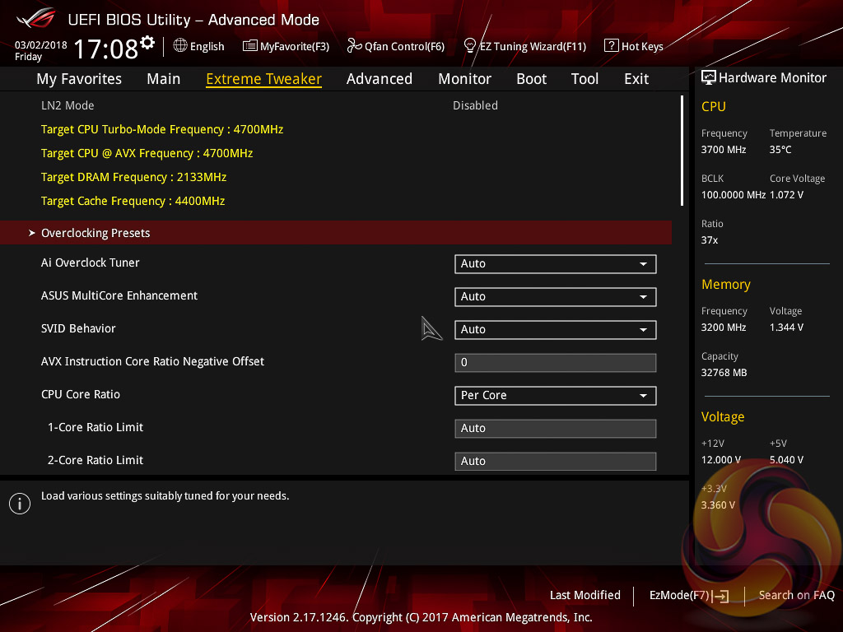Switch to Exit tab
This screenshot has height=632, width=843.
[x=636, y=79]
